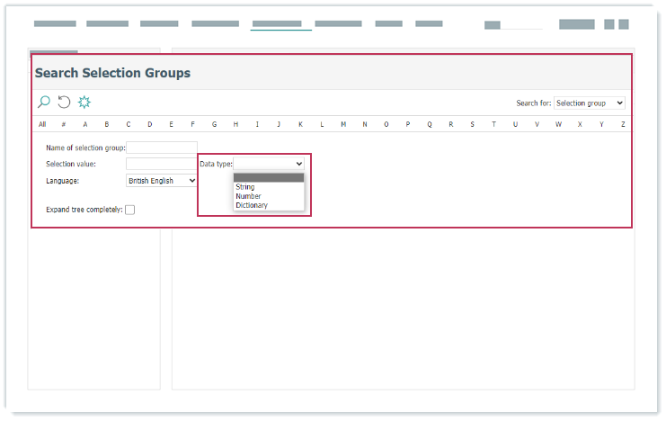This screenshot has height=421, width=666.
Task: Select String from Data type list
Action: 245,187
